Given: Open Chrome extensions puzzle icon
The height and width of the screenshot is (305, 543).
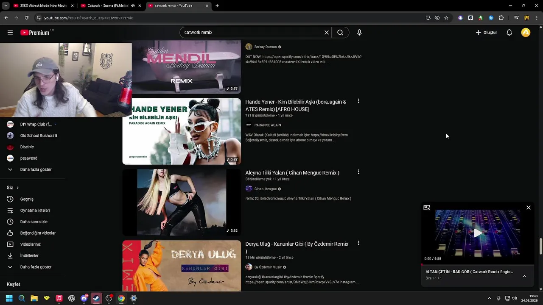Looking at the screenshot, I should coord(501,18).
